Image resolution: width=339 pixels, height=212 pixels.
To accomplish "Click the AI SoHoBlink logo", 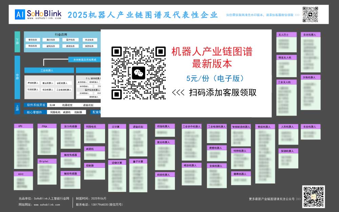I will coord(38,14).
